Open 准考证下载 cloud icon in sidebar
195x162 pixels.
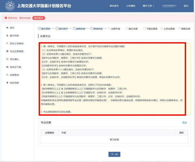click(7, 67)
